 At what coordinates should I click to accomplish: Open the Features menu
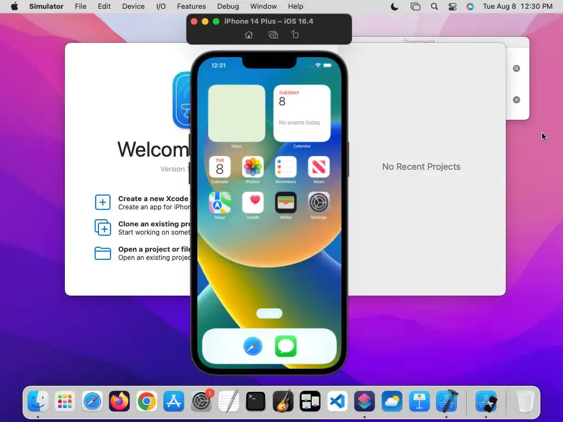pyautogui.click(x=191, y=7)
